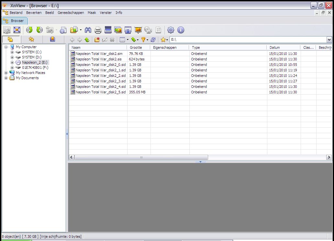Click the Scanner acquire icon
Viewport: 334px width, 241px height.
click(x=108, y=30)
